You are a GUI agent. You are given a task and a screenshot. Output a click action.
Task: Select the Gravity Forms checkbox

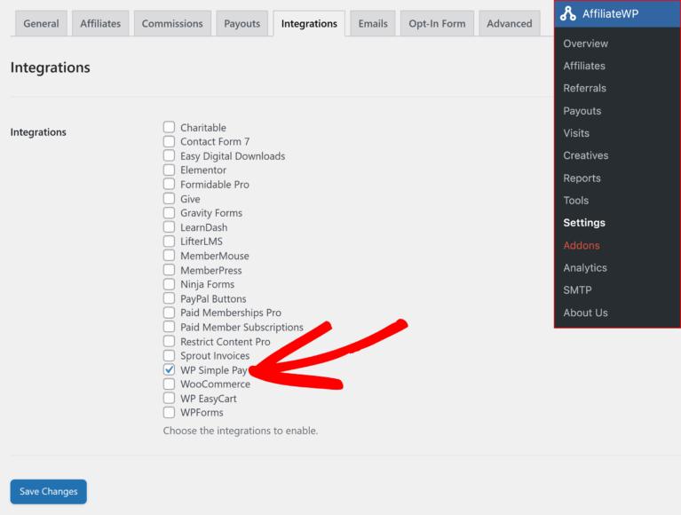pyautogui.click(x=169, y=213)
